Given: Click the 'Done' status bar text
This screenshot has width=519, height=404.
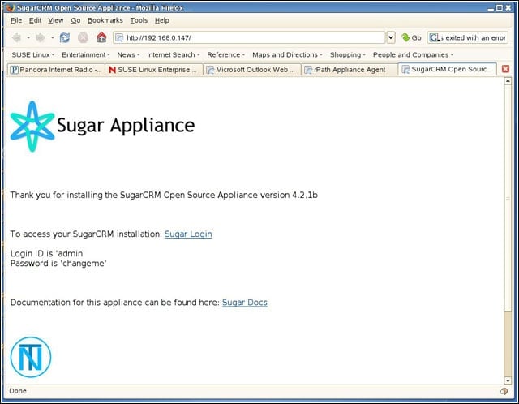Looking at the screenshot, I should [18, 391].
